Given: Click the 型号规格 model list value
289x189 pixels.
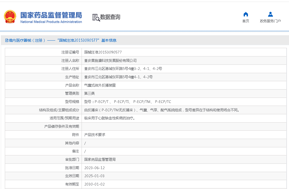Looking at the screenshot, I should pos(127,102).
